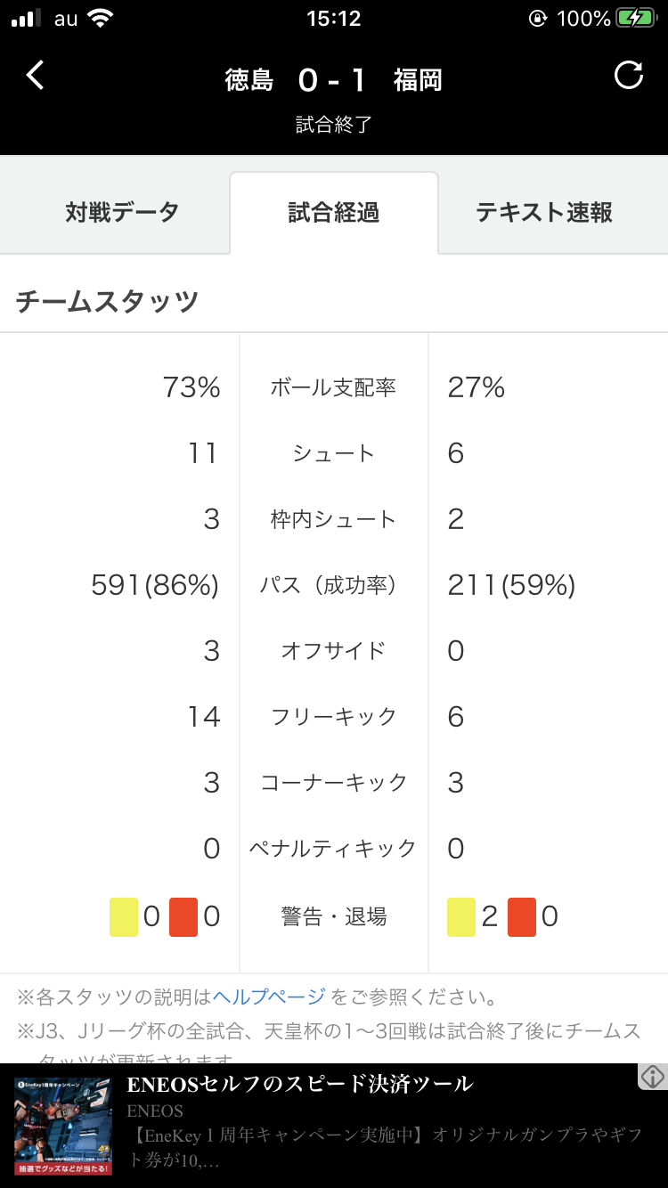
Task: Tap Fukuoka's yellow card icon
Action: click(x=461, y=917)
